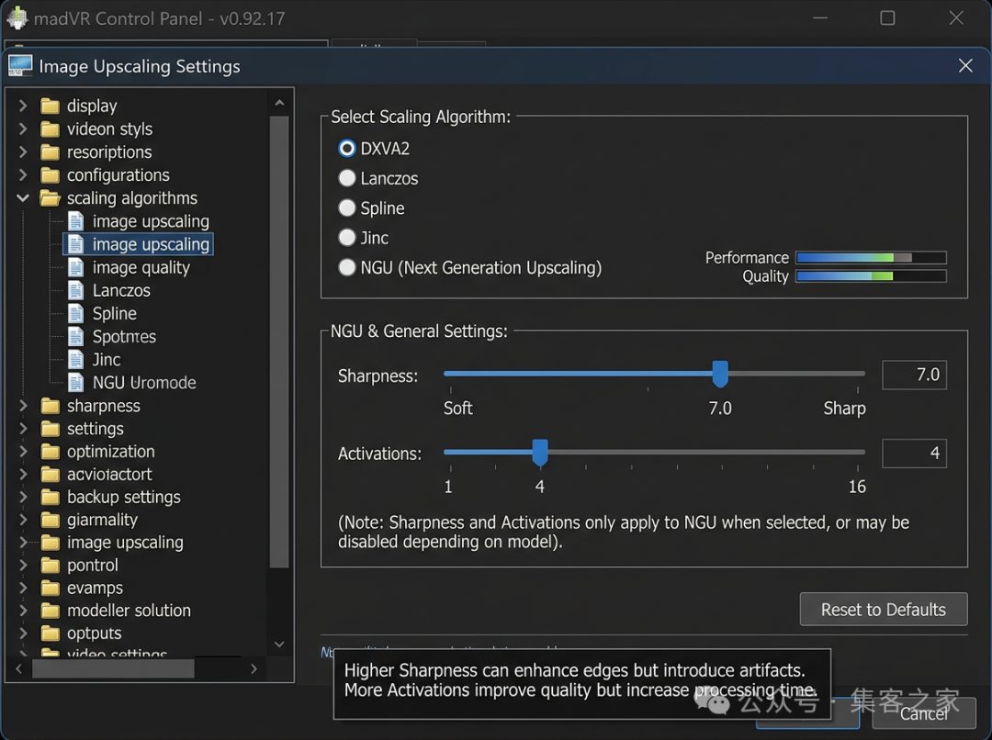The image size is (992, 740).
Task: Expand the optimization folder chevron
Action: click(23, 451)
